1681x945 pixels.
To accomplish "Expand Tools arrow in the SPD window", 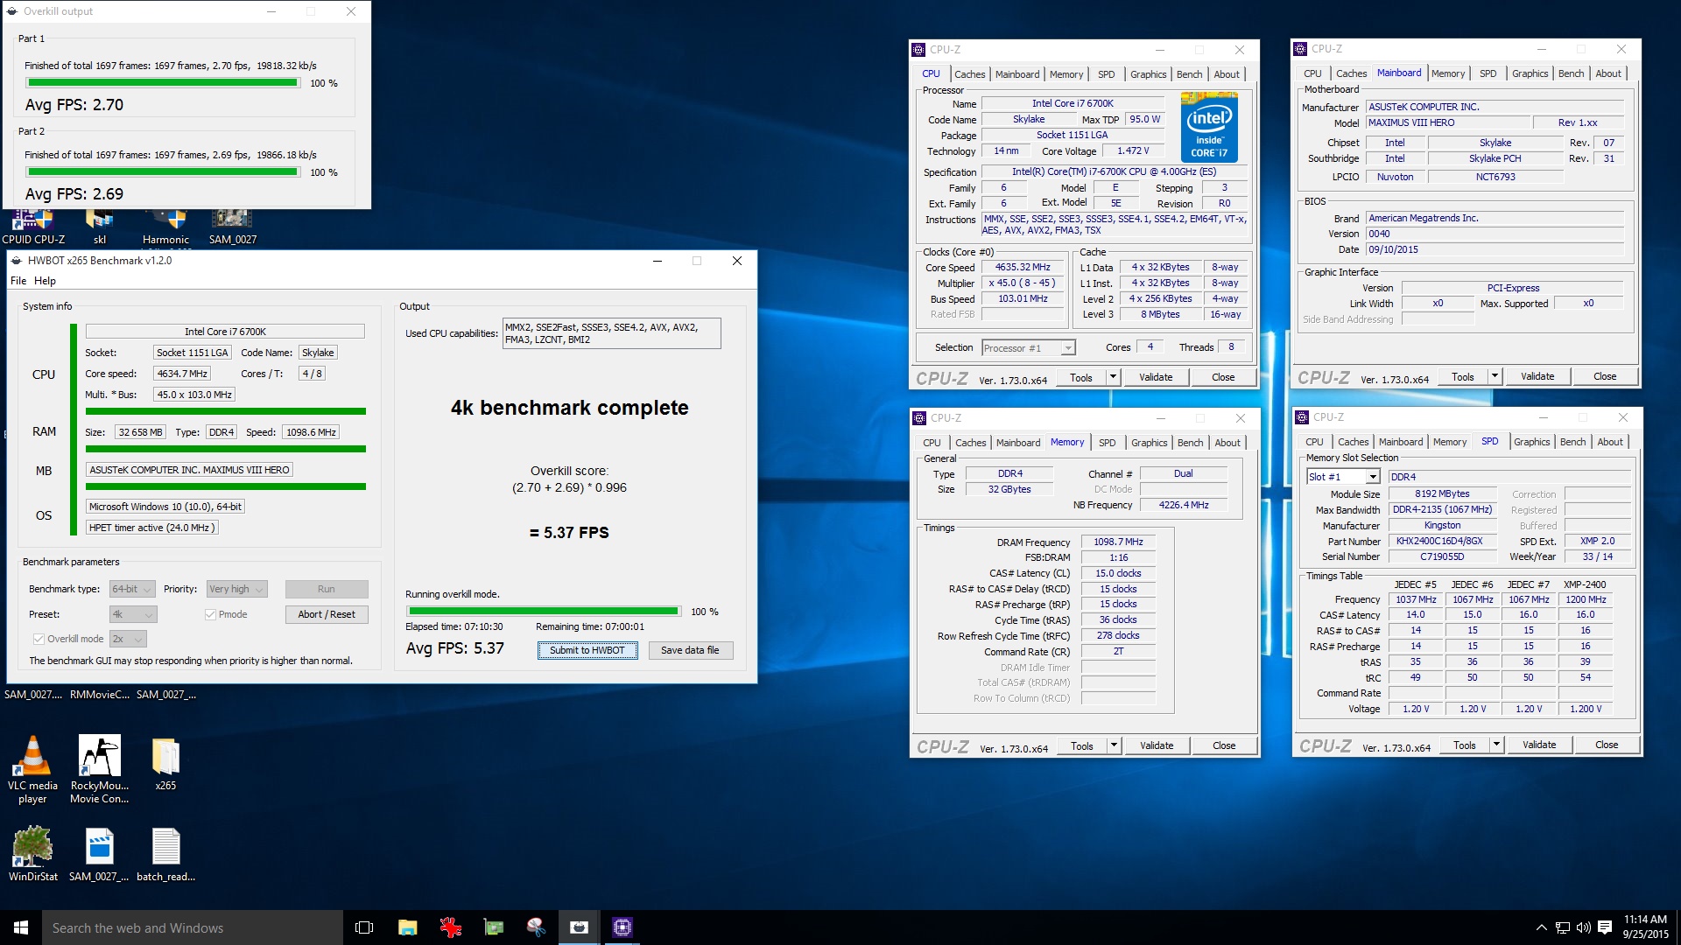I will coord(1496,745).
